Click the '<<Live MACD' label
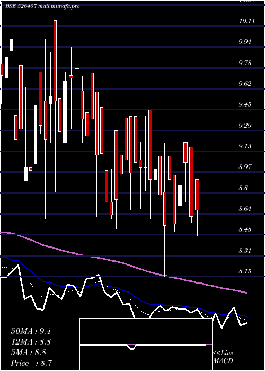Screen dimensions: 265x371 (x=223, y=357)
